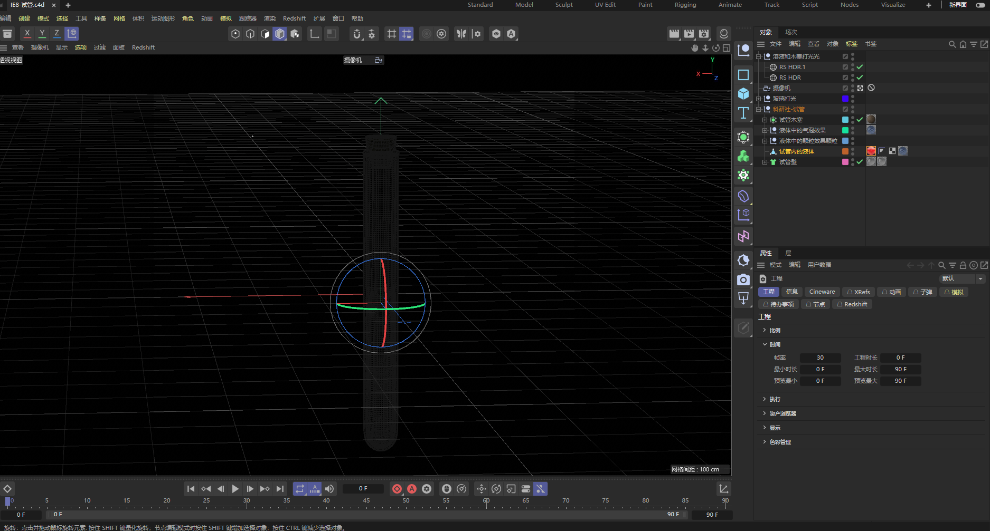Screen dimensions: 990x531
Task: Click the X axis lock icon
Action: [x=27, y=33]
